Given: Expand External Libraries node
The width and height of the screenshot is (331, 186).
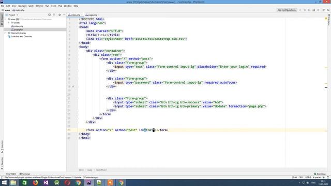Looking at the screenshot, I should [x=6, y=33].
